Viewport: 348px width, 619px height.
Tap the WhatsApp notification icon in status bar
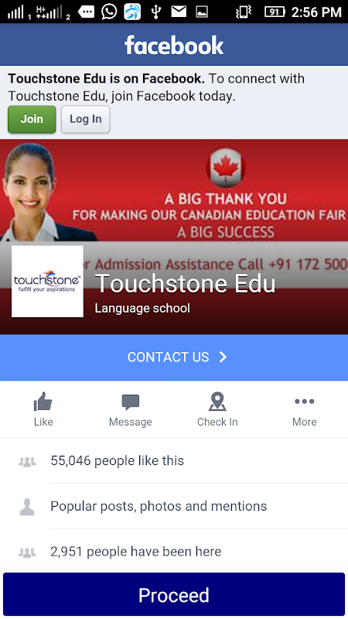coord(109,12)
